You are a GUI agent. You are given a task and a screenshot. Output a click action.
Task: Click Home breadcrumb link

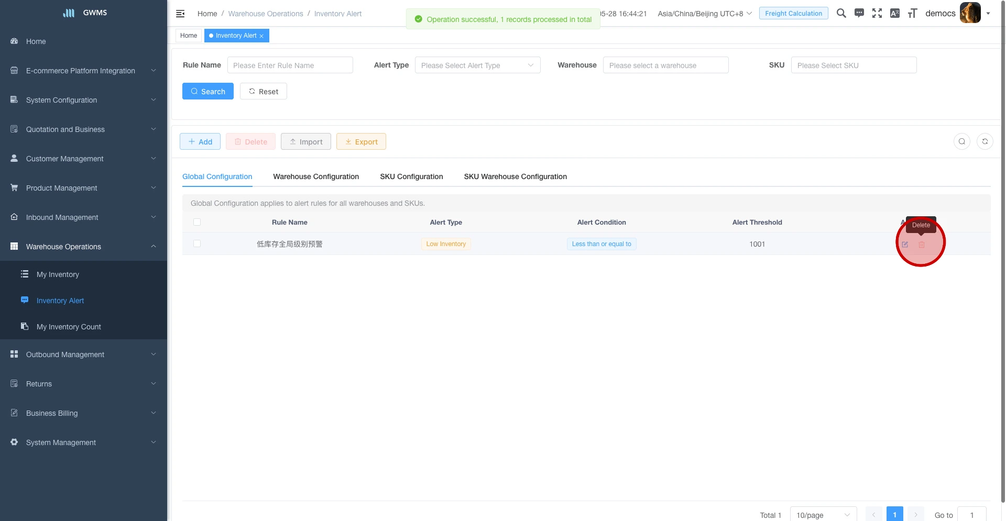207,14
